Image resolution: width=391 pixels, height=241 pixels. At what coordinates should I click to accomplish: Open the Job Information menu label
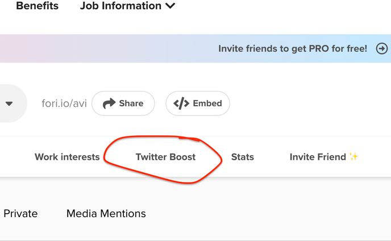coord(120,6)
